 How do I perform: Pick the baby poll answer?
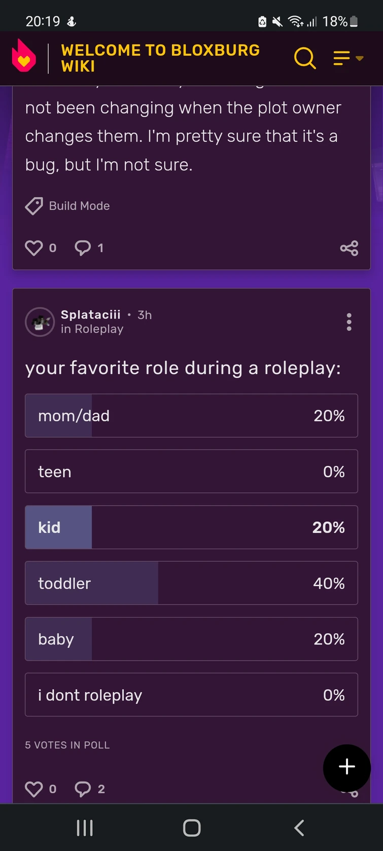pos(191,639)
